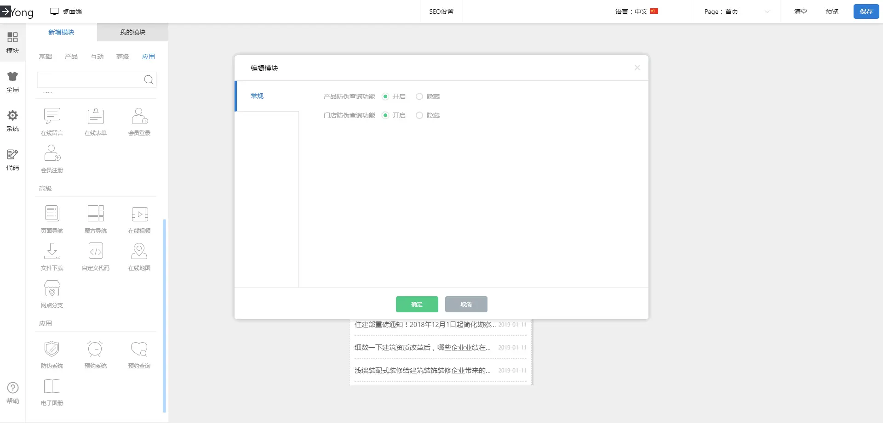
Task: Click the blue 保存 button
Action: (866, 11)
